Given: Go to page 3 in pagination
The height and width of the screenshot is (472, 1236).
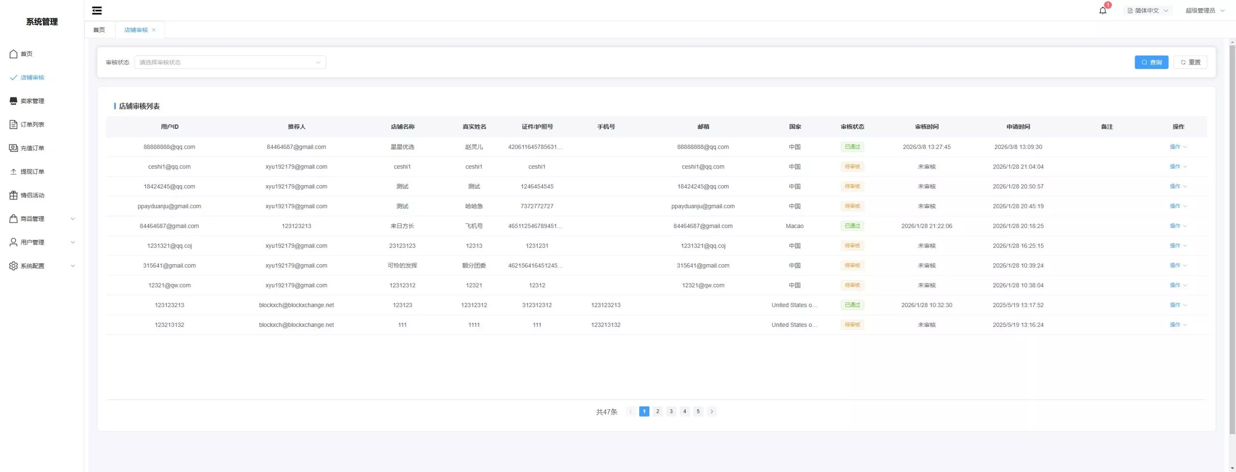Looking at the screenshot, I should tap(671, 411).
